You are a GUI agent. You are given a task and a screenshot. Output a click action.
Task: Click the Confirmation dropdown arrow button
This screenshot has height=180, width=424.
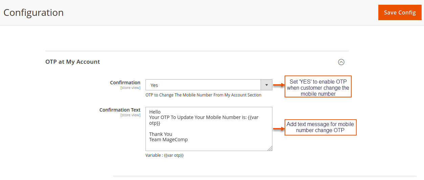(266, 85)
